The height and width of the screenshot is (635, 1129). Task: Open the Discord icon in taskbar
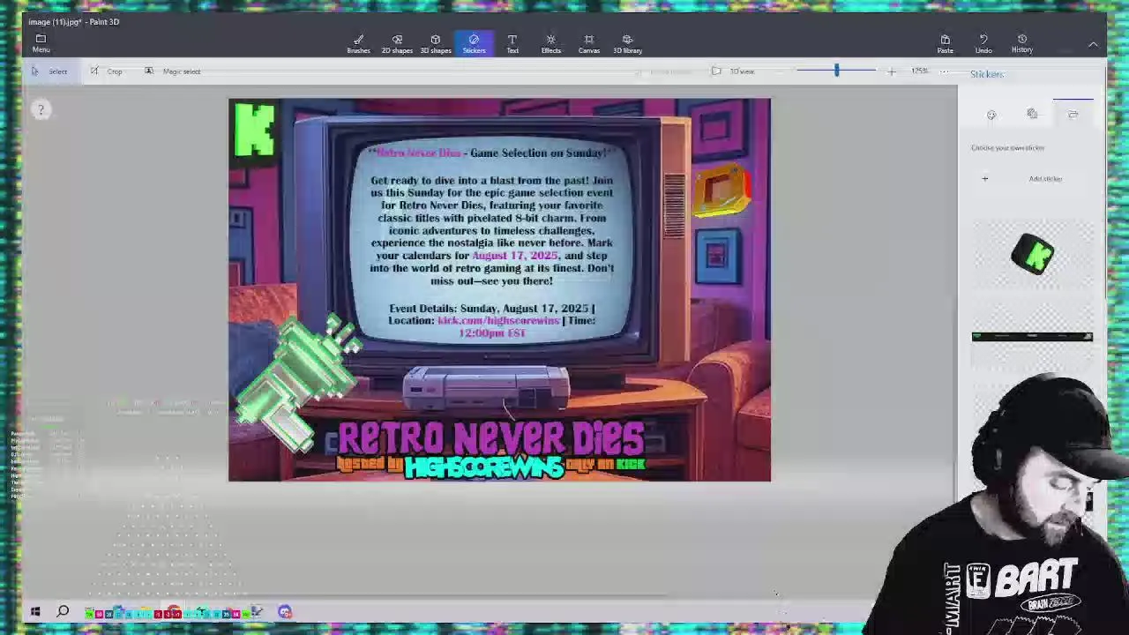[x=285, y=612]
